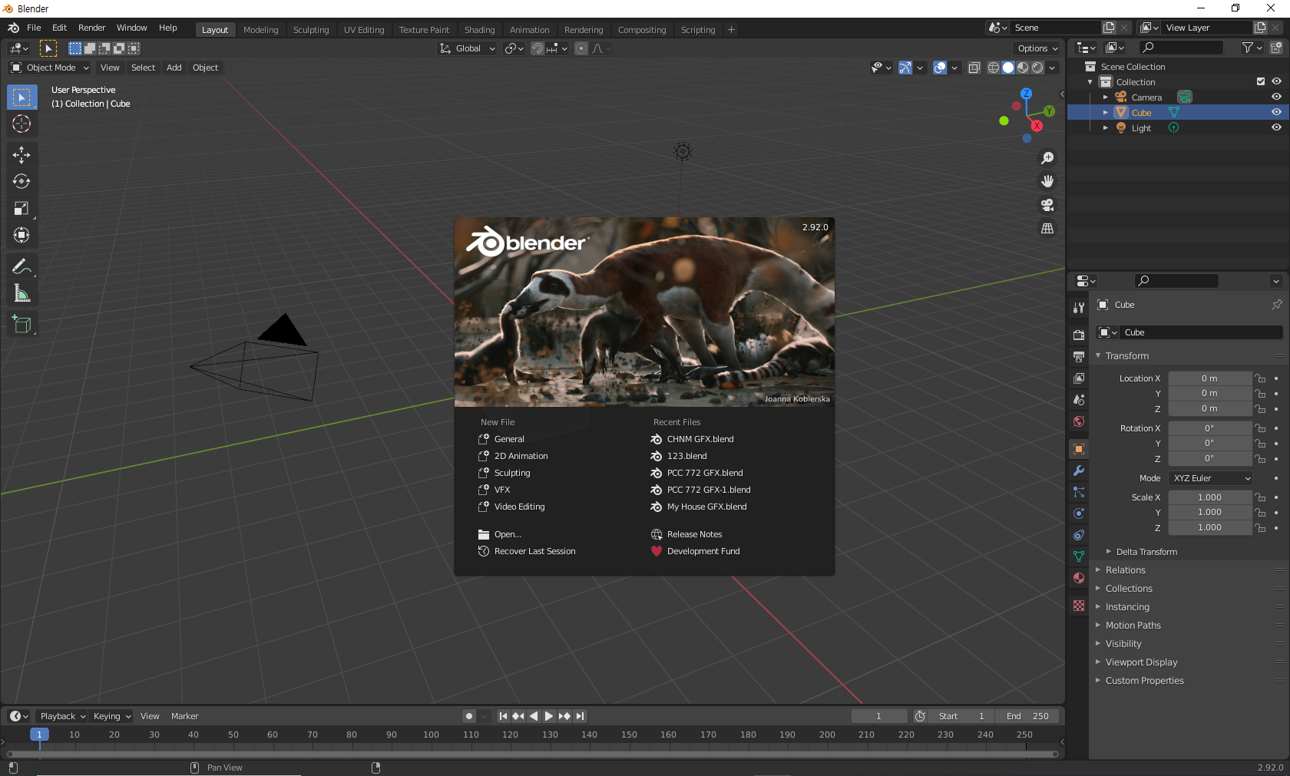Click Recover Last Session
The width and height of the screenshot is (1290, 776).
pyautogui.click(x=534, y=551)
